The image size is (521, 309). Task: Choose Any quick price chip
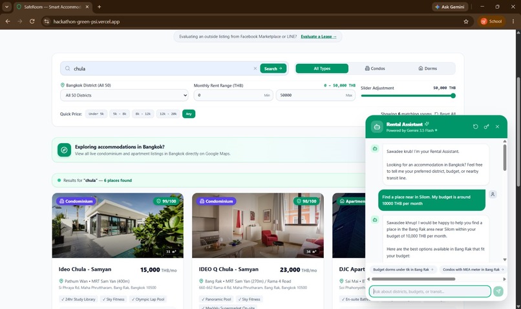(189, 114)
